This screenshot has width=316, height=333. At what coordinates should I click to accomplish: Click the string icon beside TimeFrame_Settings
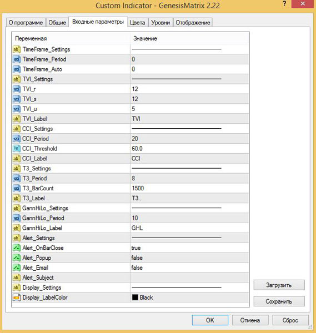(x=16, y=49)
